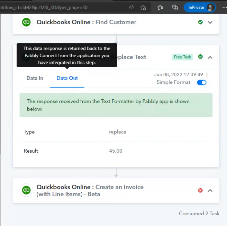This screenshot has height=226, width=227.
Task: Click the Quickbooks logo on the Create an Invoice step
Action: coord(26,190)
